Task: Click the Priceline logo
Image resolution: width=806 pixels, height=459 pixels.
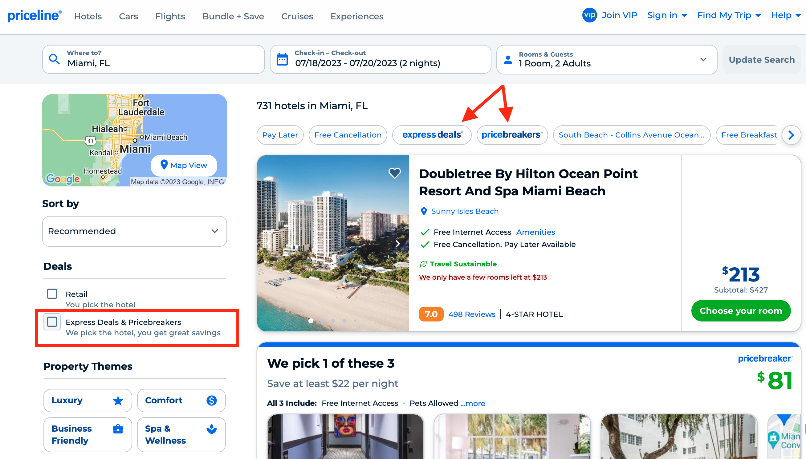Action: tap(35, 15)
